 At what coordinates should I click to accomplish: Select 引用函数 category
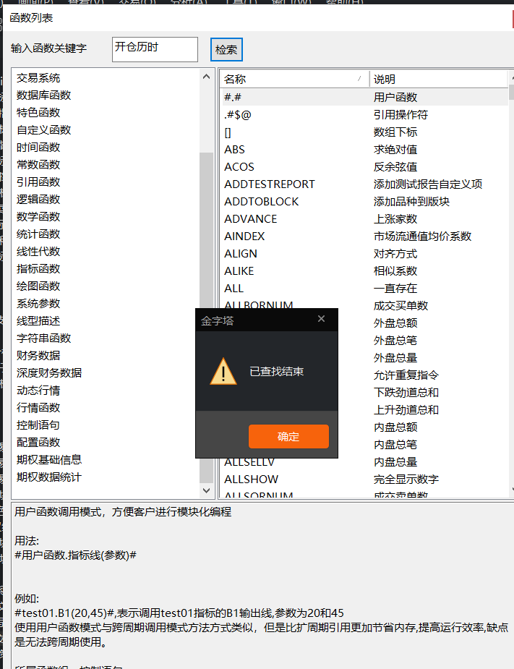(38, 182)
